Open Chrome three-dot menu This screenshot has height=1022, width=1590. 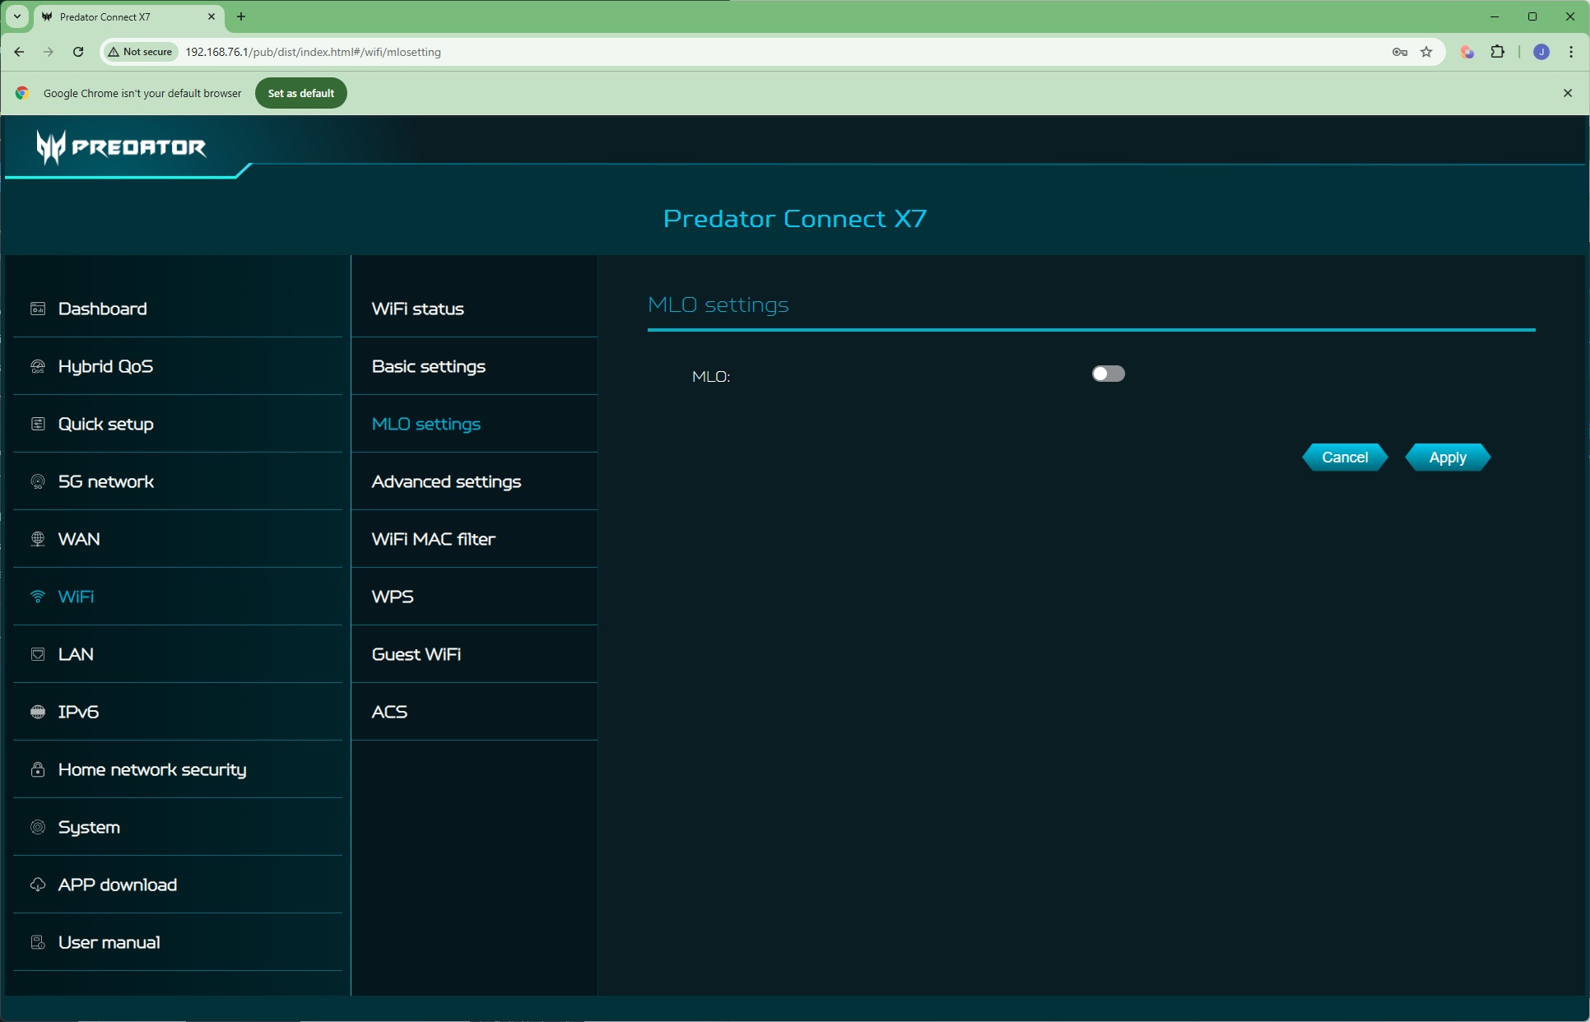pos(1570,52)
